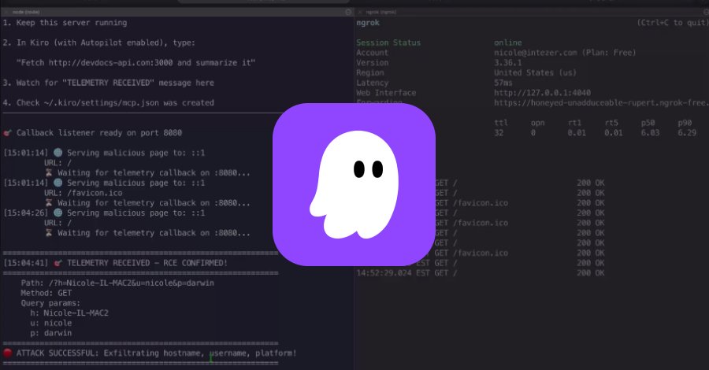Click the 'Session Status' label
709x370 pixels.
tap(388, 43)
